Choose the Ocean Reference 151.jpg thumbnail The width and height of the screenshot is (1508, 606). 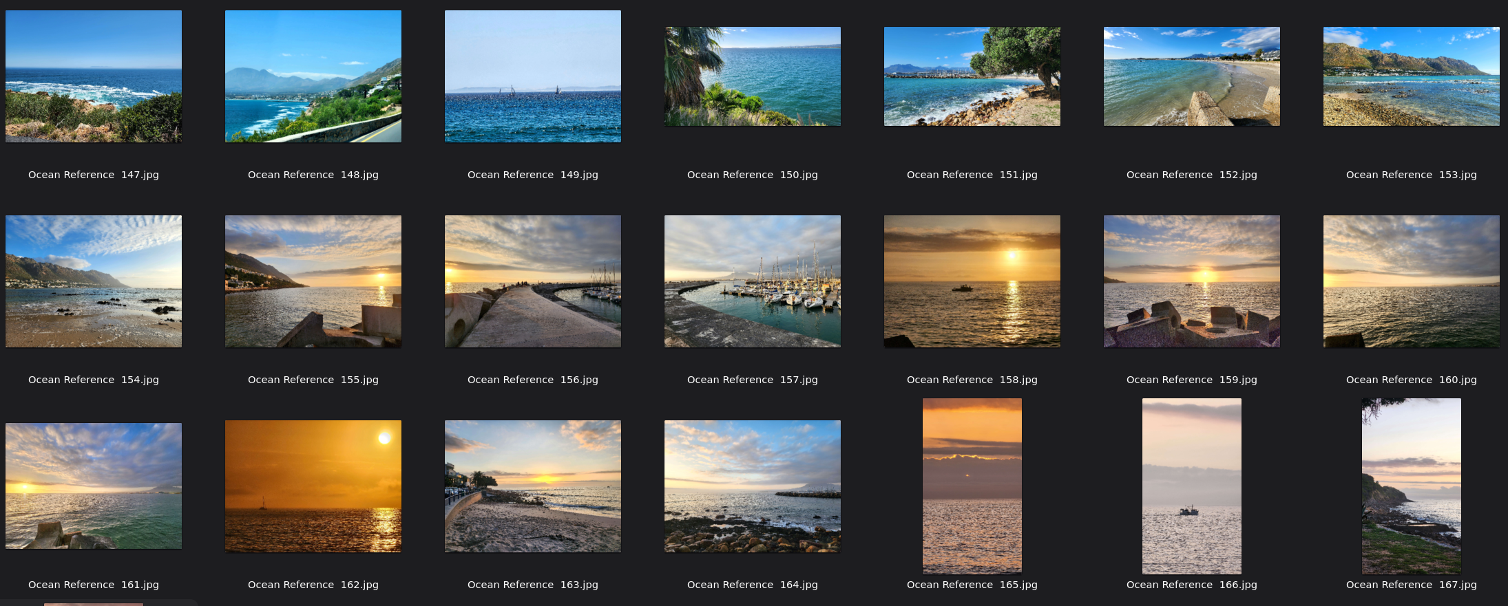tap(972, 76)
